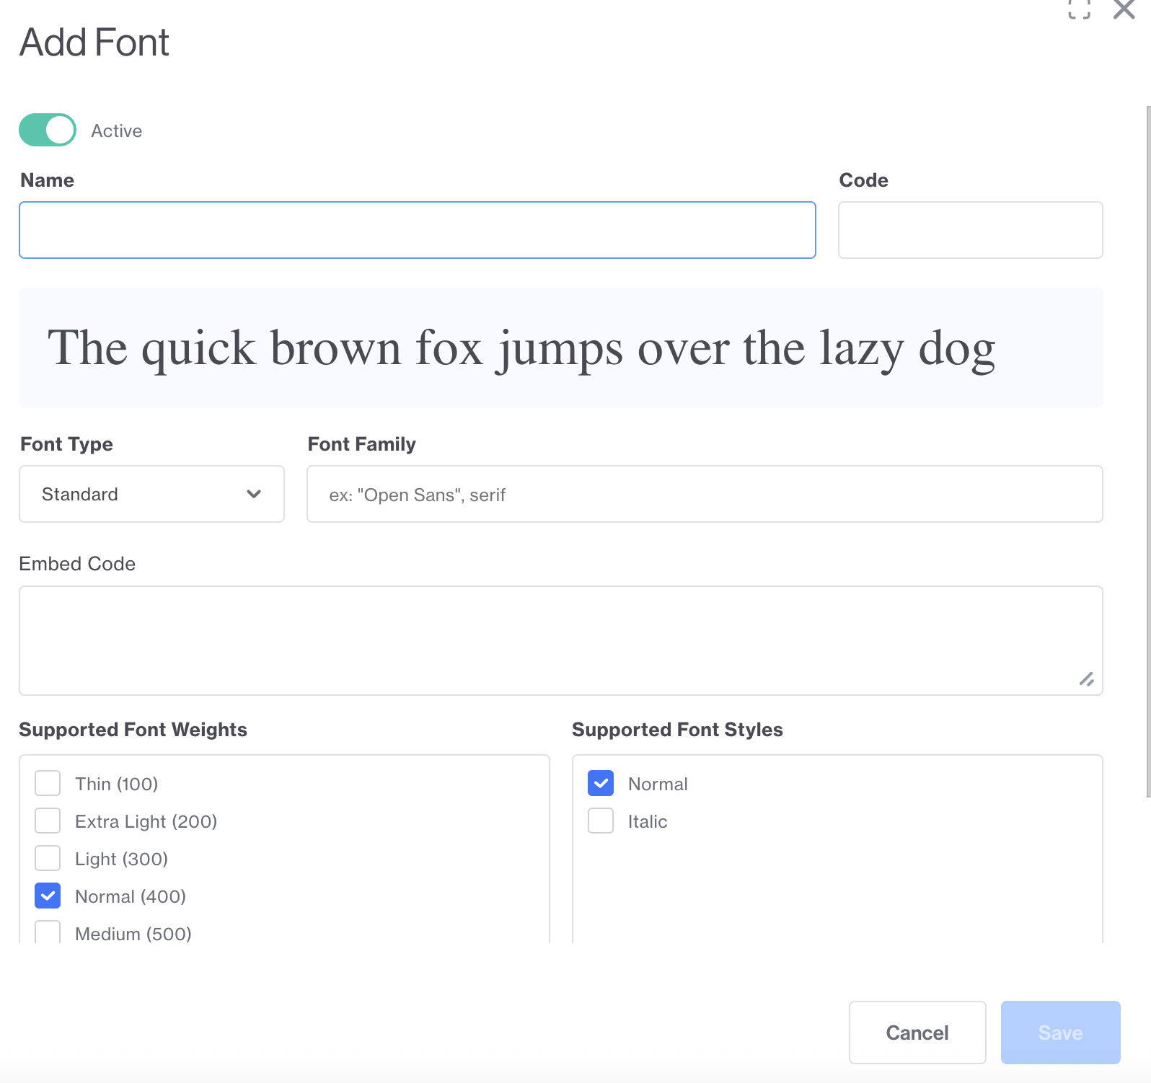Toggle the Active switch off

point(48,130)
